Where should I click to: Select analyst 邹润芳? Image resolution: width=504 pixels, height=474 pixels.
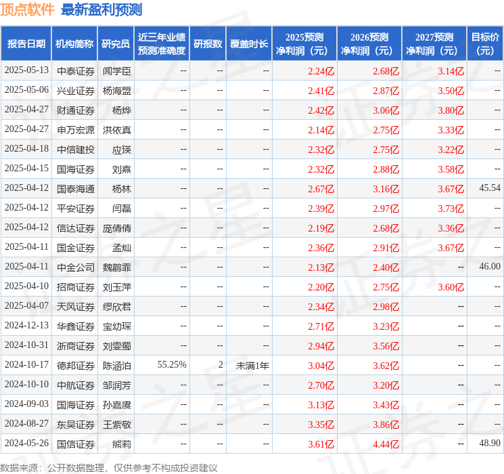tap(116, 385)
